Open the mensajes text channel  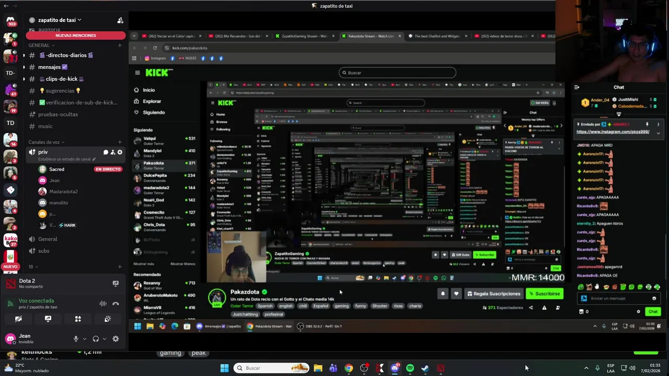76,67
